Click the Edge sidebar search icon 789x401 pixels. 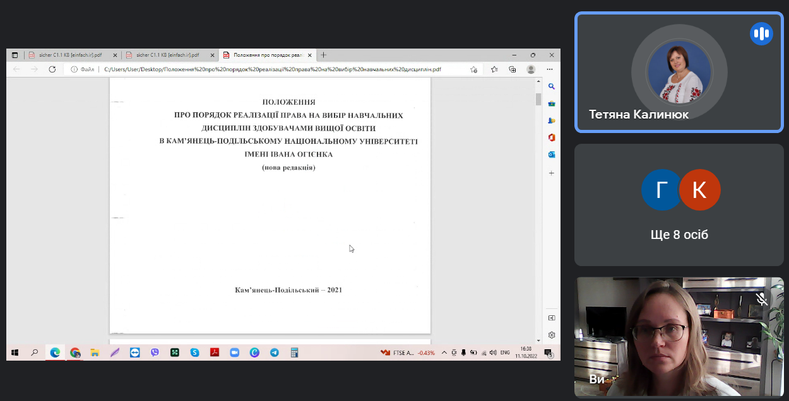[x=552, y=86]
